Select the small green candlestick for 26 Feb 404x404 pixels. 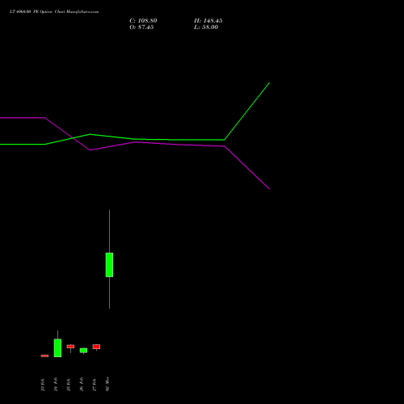pos(83,351)
